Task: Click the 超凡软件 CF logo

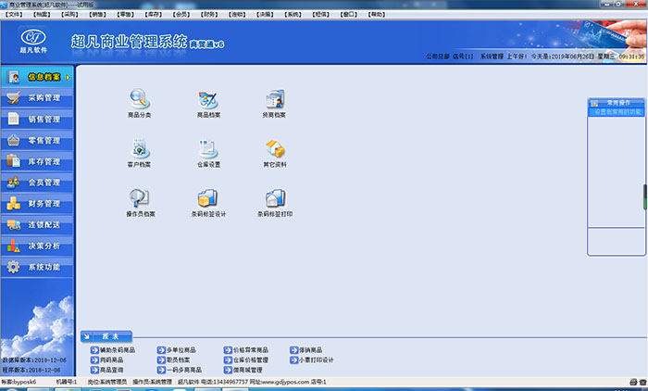Action: pyautogui.click(x=33, y=41)
